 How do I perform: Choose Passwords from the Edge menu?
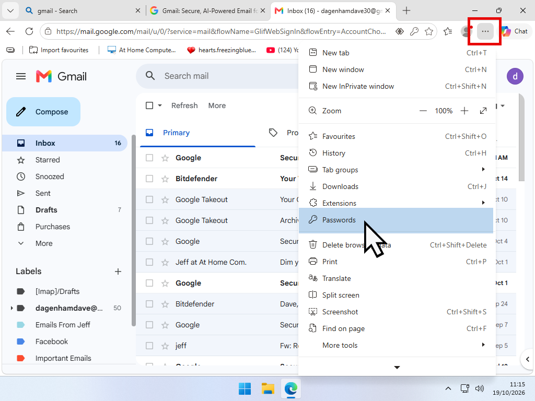tap(396, 220)
